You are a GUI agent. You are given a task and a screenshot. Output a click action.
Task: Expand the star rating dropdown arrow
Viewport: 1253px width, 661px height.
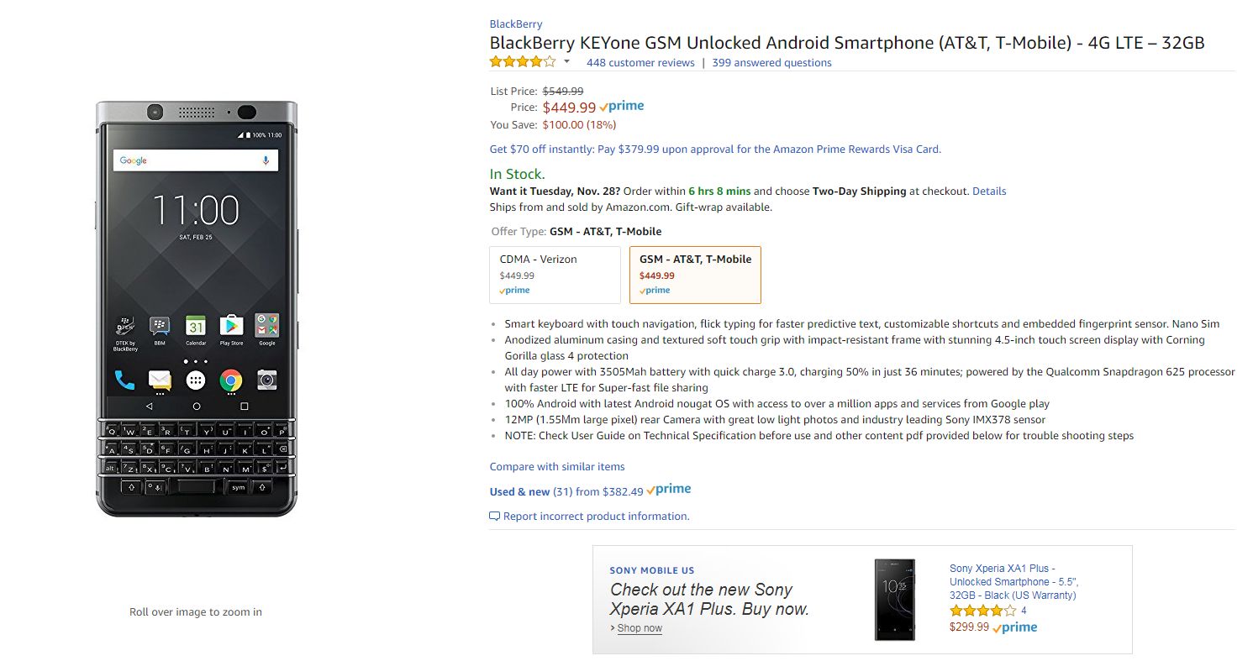pos(566,62)
